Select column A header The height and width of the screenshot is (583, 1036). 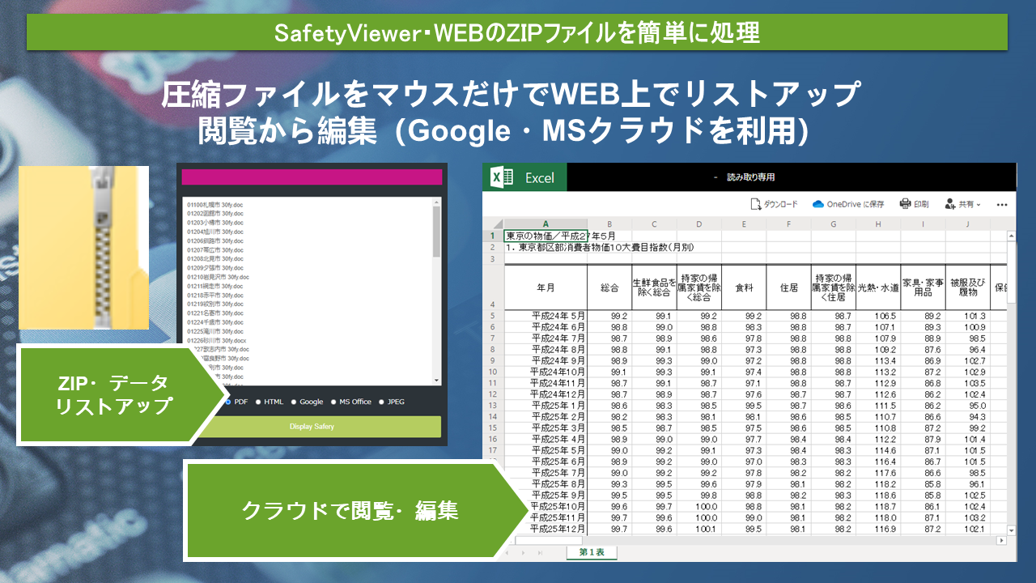pos(546,224)
